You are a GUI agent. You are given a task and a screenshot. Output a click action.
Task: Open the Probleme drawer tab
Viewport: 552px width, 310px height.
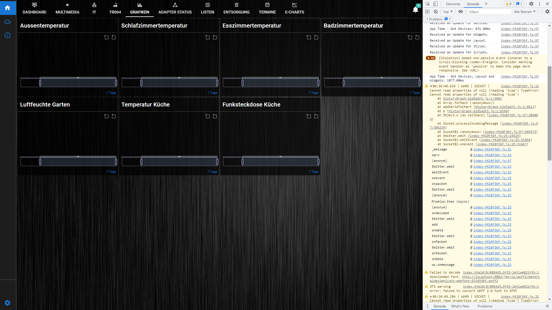(485, 306)
